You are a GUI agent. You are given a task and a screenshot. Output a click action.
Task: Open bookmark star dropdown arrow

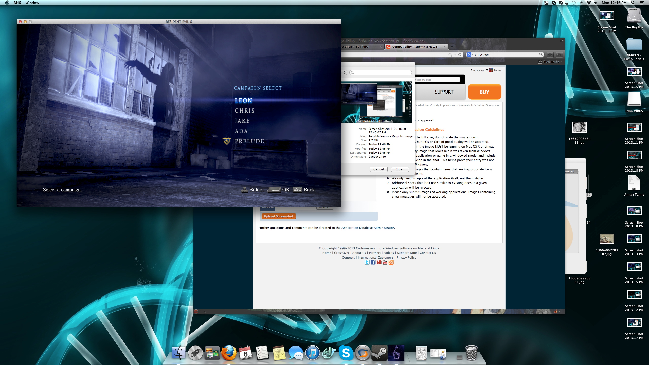[455, 54]
